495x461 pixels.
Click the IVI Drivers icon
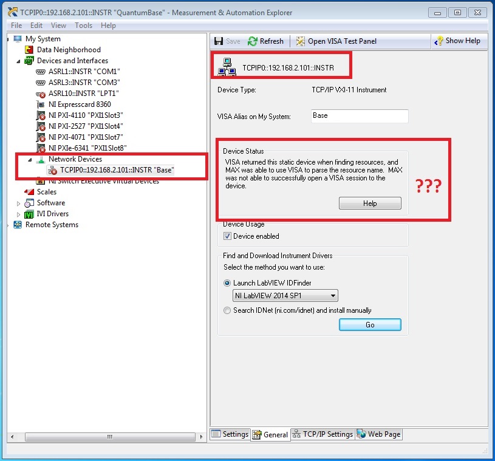click(x=29, y=214)
